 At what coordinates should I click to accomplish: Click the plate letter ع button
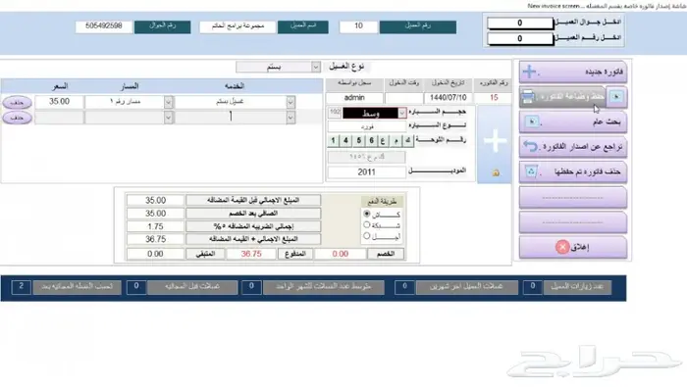(384, 140)
